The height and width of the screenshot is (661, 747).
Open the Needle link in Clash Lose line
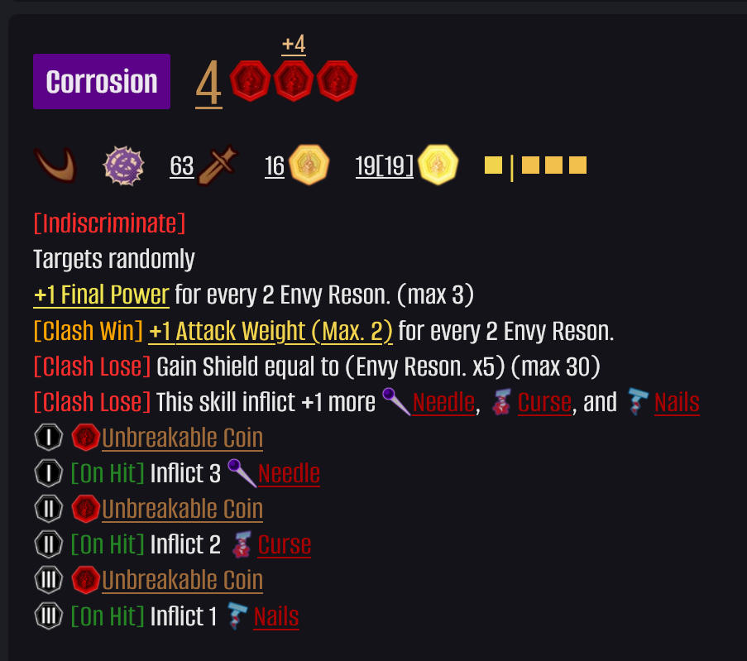[x=443, y=402]
